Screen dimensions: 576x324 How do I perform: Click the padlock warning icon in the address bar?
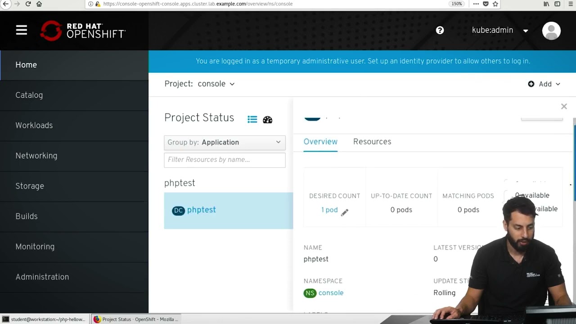tap(98, 4)
